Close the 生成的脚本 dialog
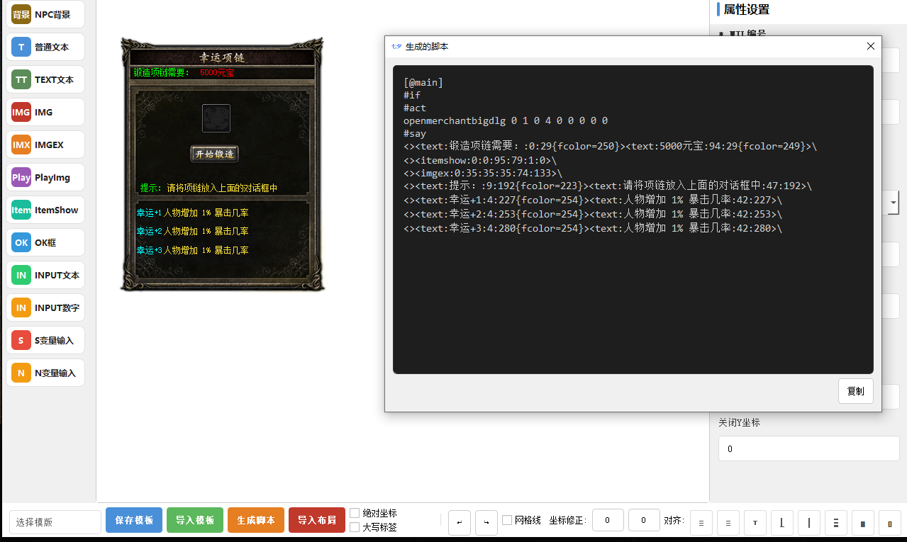907x542 pixels. click(871, 46)
